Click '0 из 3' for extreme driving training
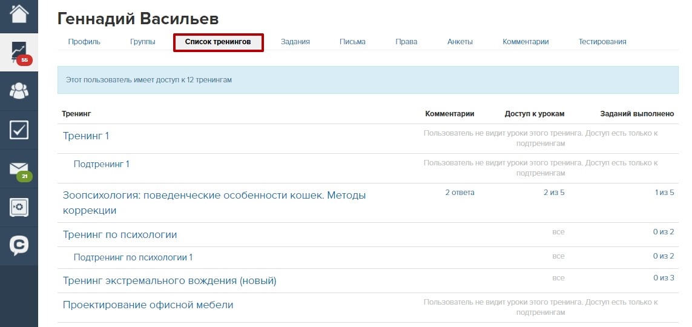The image size is (692, 327). [664, 278]
